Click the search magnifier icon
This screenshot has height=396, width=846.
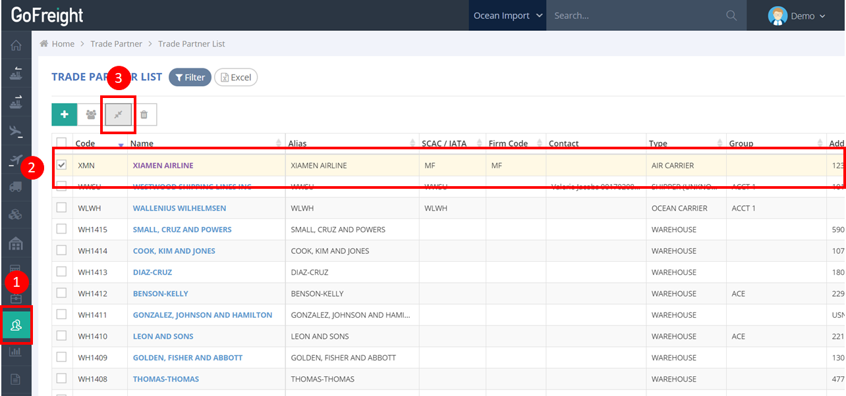[731, 16]
